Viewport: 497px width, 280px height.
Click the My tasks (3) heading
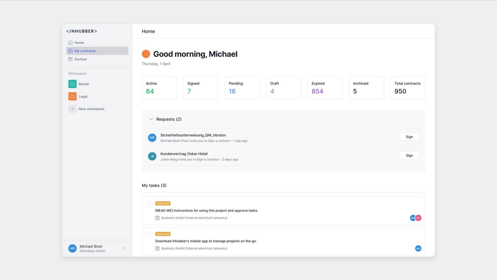tap(154, 186)
